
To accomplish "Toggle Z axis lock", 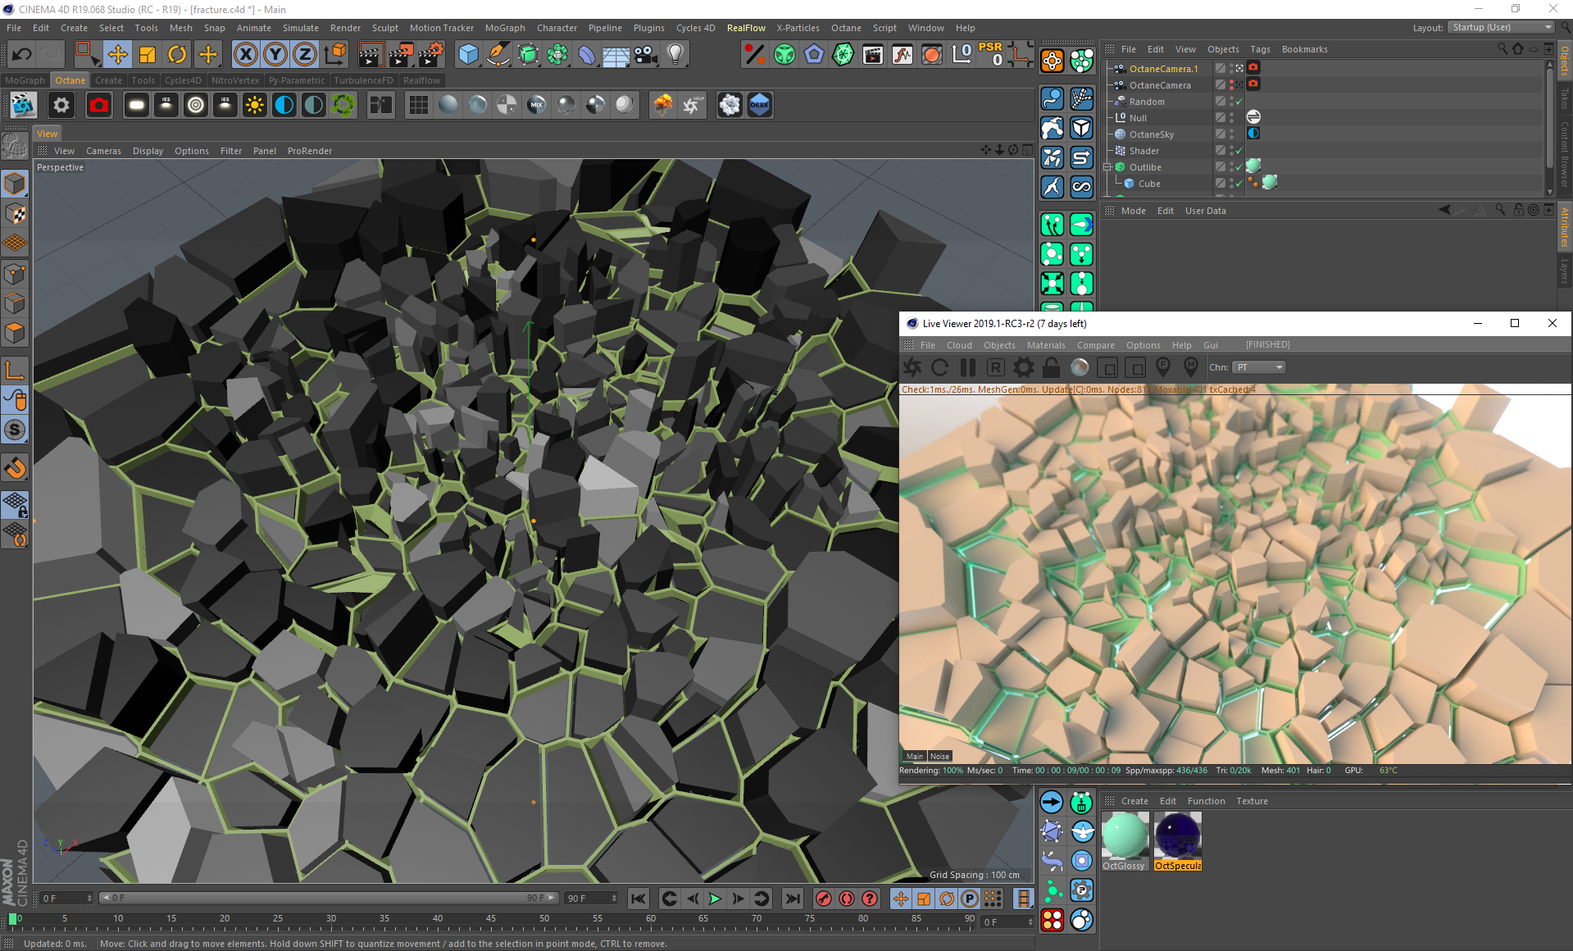I will [304, 55].
